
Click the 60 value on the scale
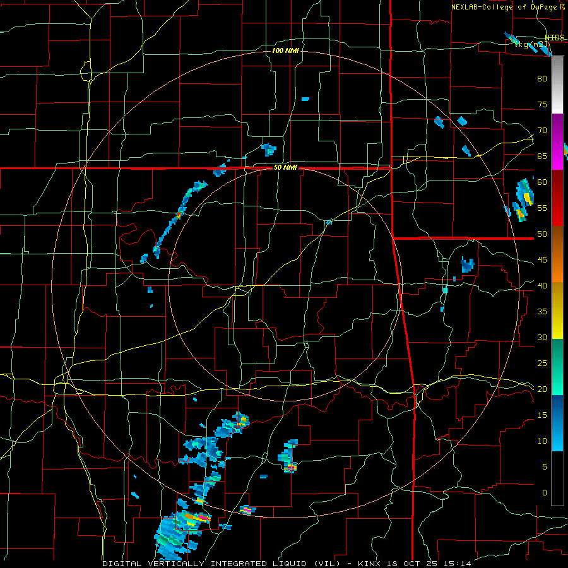pyautogui.click(x=542, y=182)
